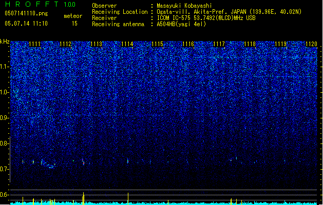This screenshot has height=205, width=323.
Task: Click the 1114 time marker
Action: pos(127,44)
